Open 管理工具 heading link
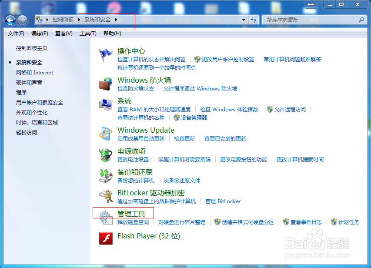This screenshot has height=268, width=371. (x=131, y=214)
